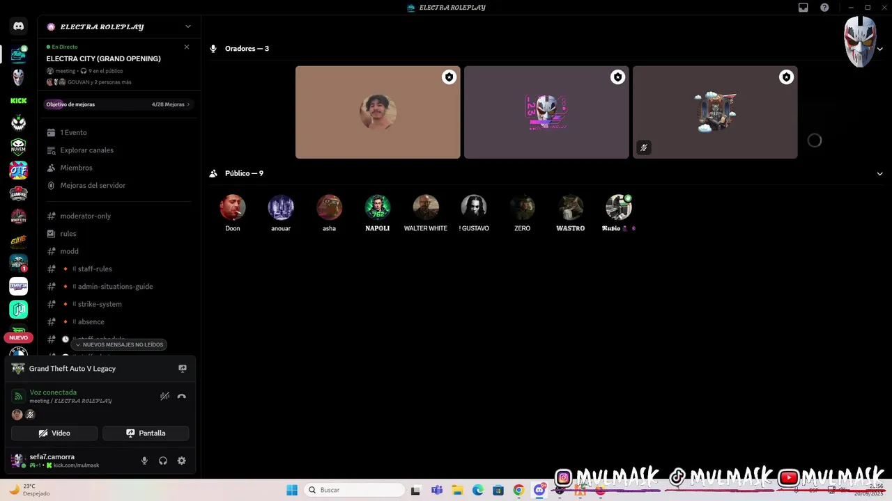Expand ELECTRA ROLEPLAY server dropdown
Image resolution: width=892 pixels, height=501 pixels.
187,26
